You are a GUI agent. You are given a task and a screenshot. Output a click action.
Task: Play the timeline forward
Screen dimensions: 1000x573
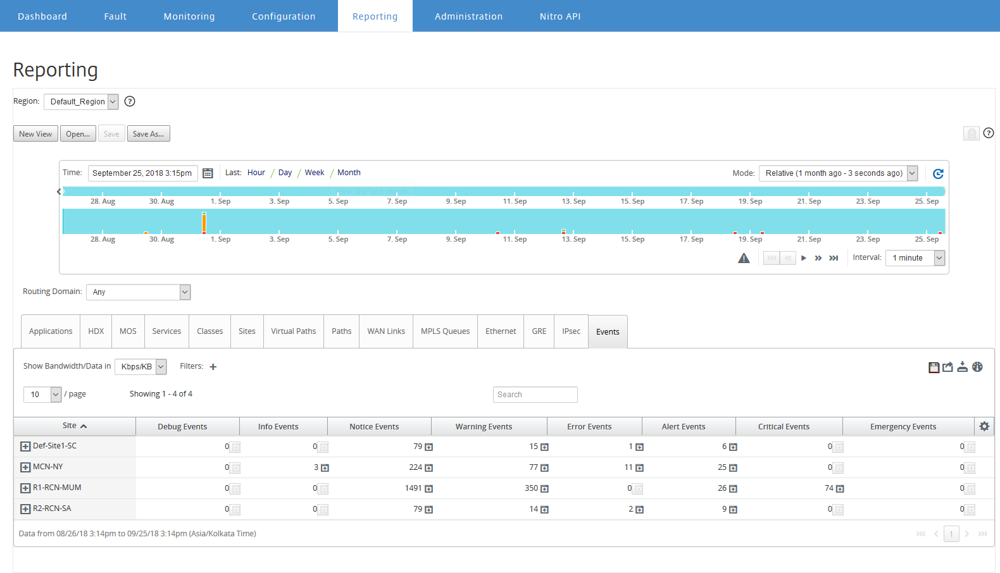[804, 258]
